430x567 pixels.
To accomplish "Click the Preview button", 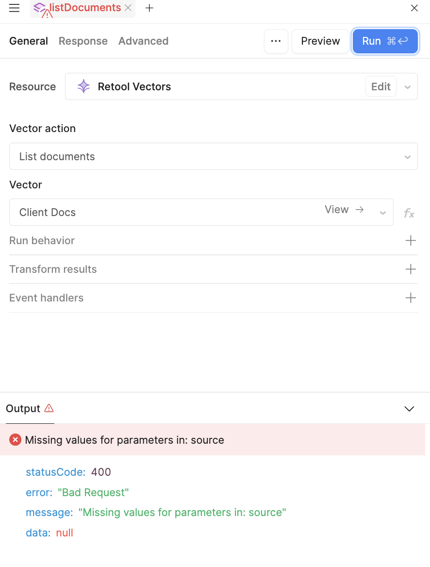I will pyautogui.click(x=320, y=41).
